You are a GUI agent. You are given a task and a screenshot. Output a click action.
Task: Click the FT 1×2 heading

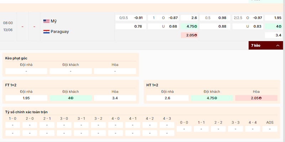[11, 85]
